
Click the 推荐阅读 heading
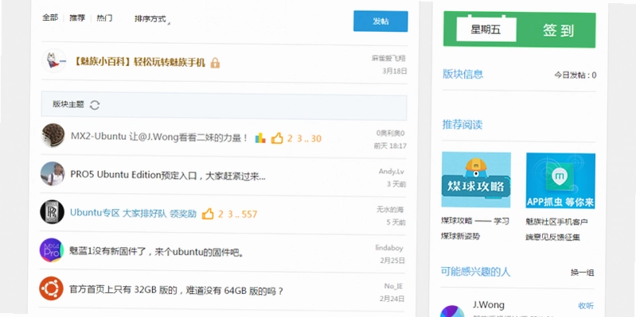pos(462,125)
